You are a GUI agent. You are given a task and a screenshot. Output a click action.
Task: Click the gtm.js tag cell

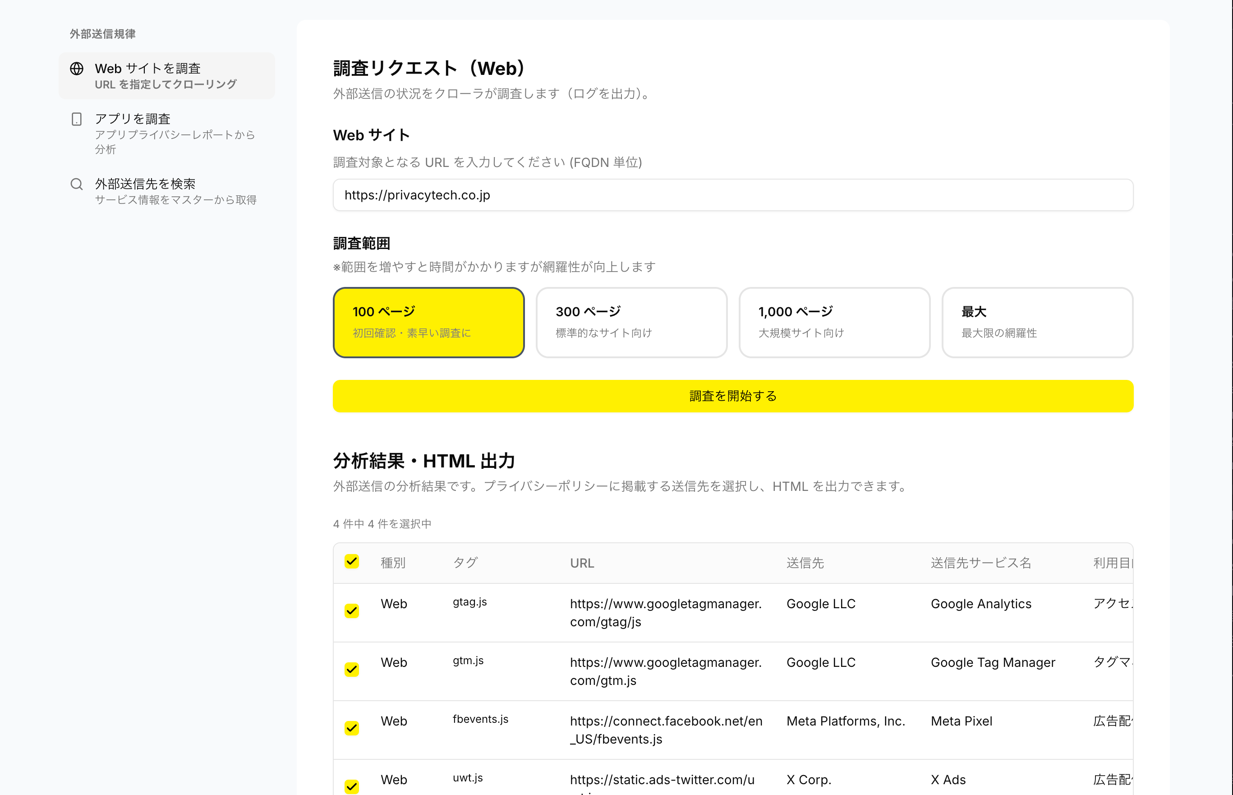(x=469, y=661)
